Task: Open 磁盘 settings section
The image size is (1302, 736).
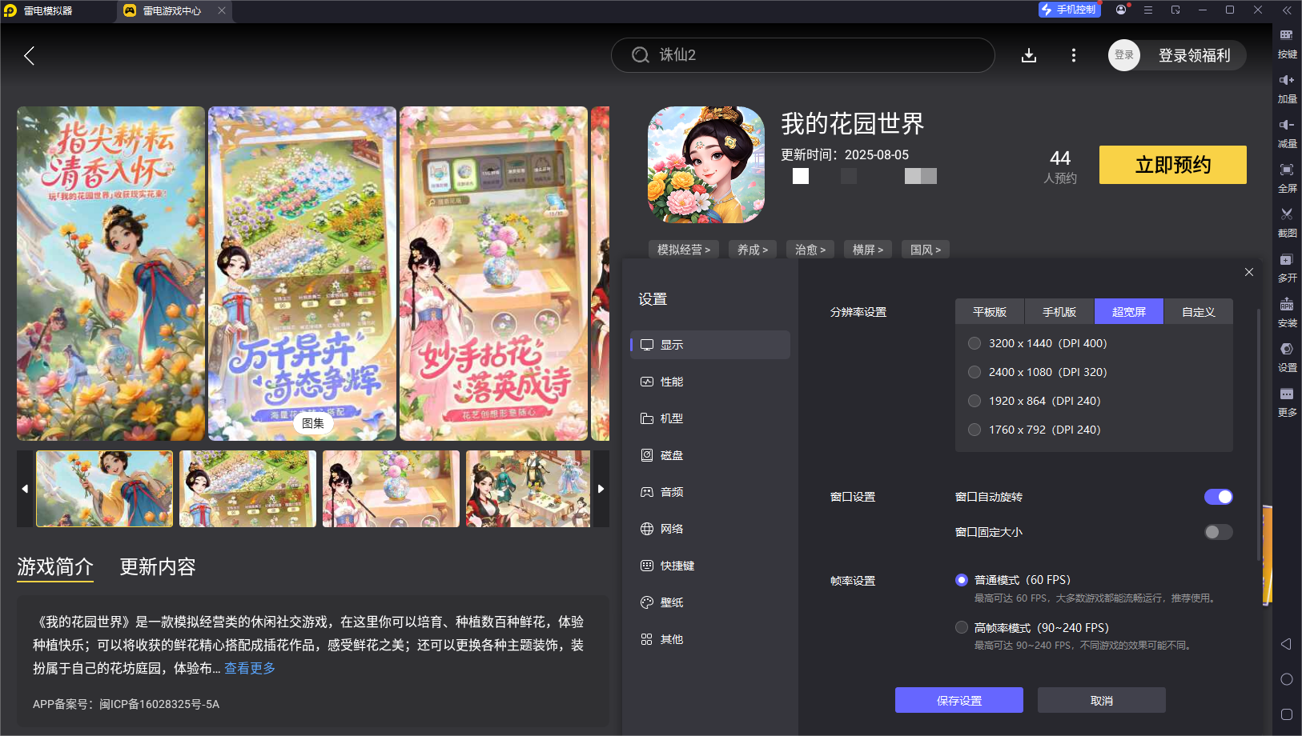Action: [x=710, y=455]
